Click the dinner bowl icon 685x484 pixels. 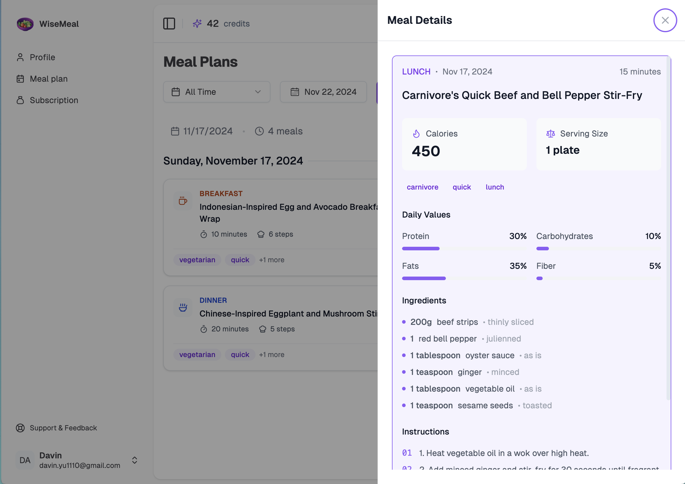click(x=183, y=308)
